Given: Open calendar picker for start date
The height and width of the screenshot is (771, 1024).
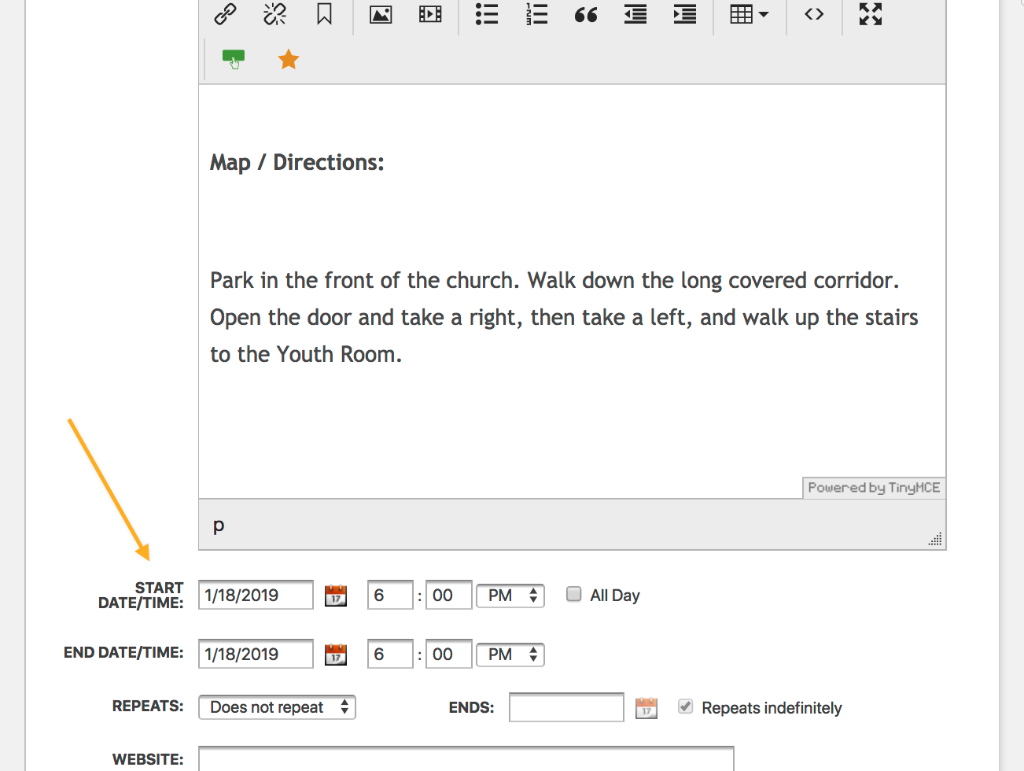Looking at the screenshot, I should 336,596.
